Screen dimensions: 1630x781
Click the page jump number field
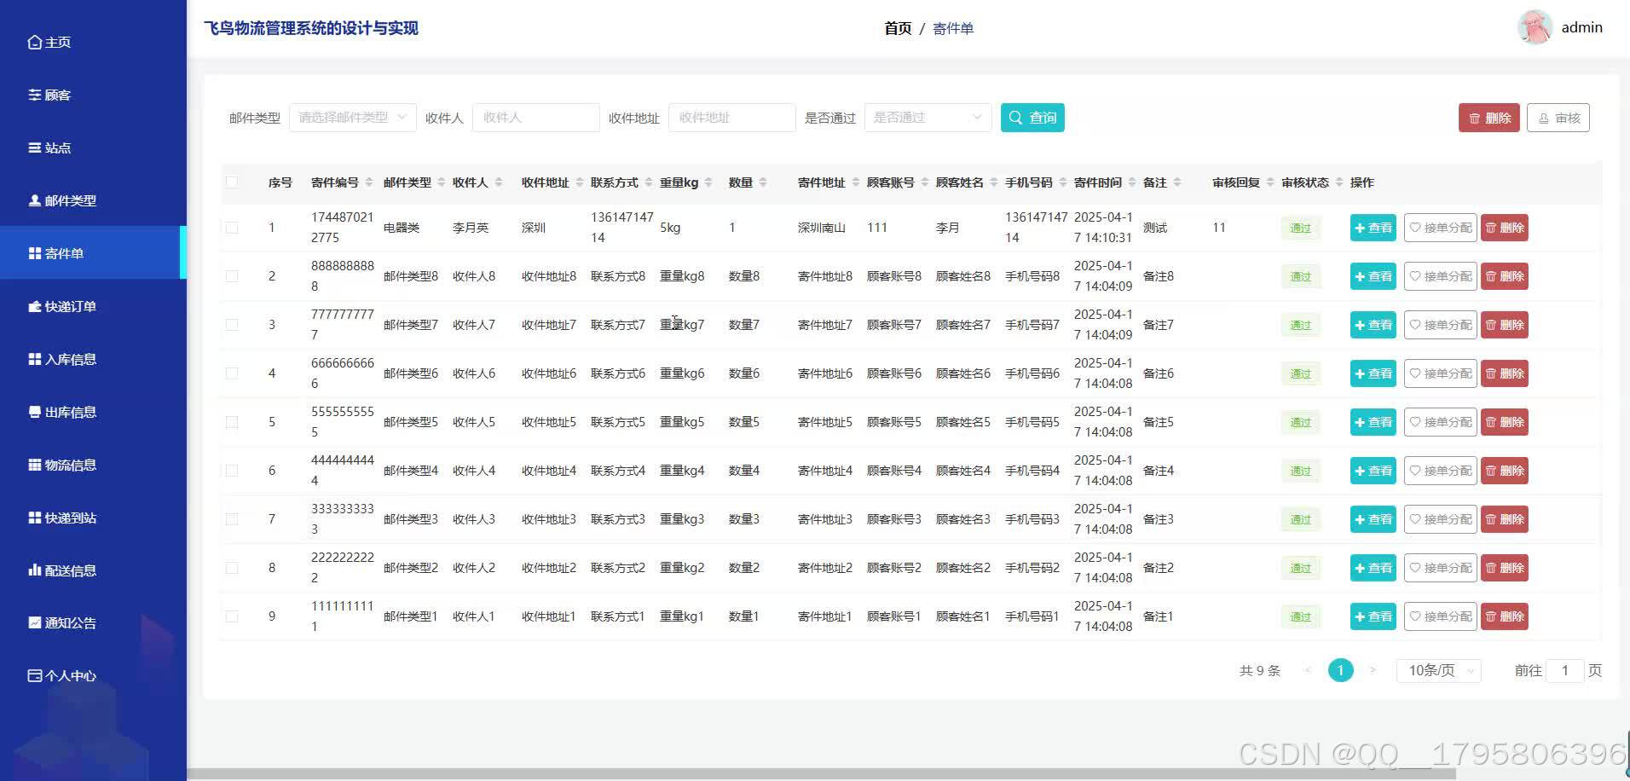pos(1565,670)
